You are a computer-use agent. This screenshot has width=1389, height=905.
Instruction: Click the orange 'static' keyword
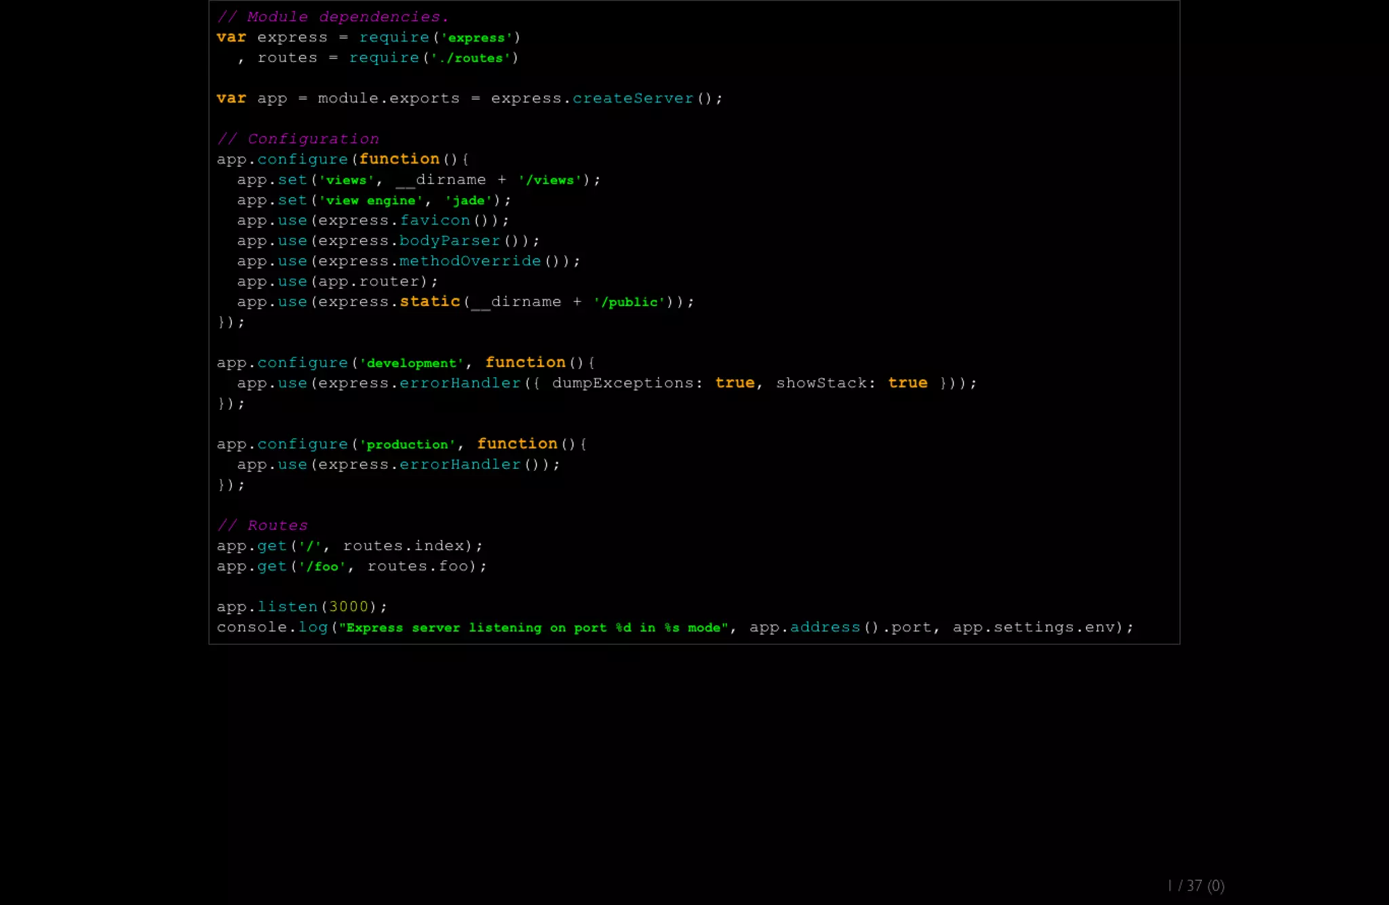pos(429,301)
